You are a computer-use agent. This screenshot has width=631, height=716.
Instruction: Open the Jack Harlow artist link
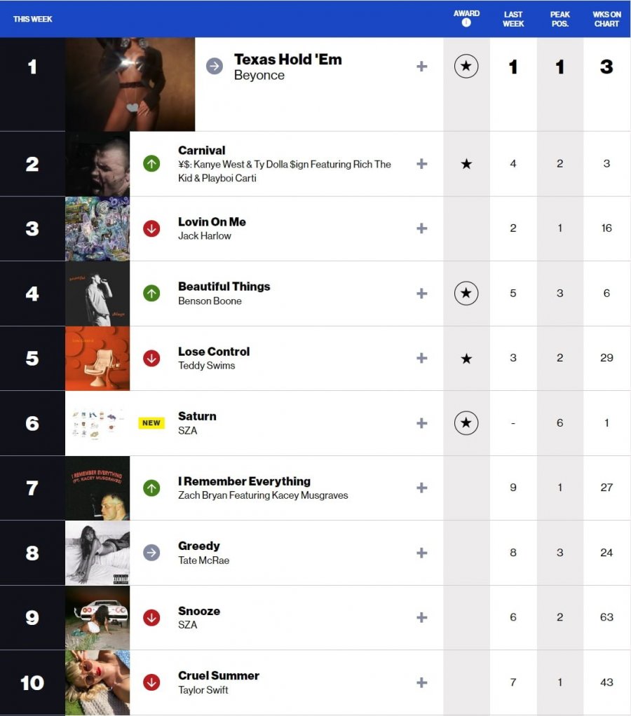click(205, 236)
